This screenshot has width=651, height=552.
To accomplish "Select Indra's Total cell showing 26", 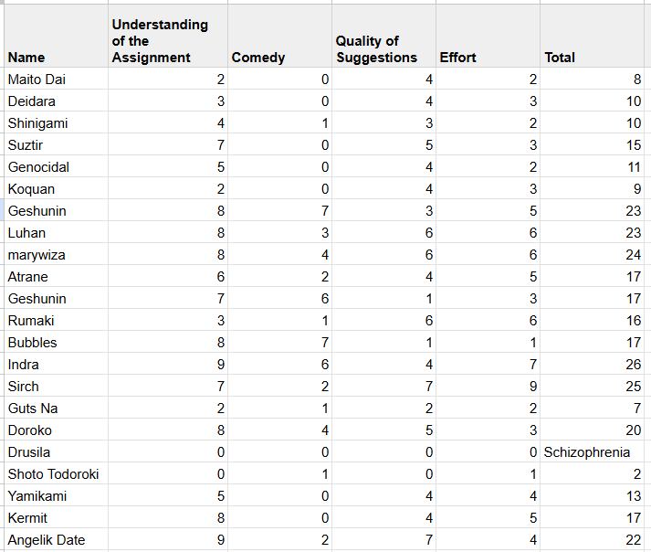I will [593, 365].
